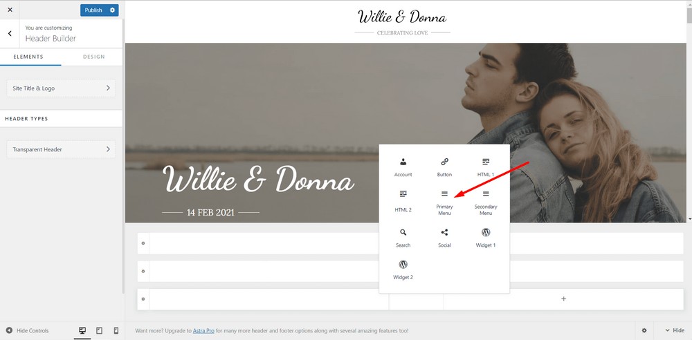Switch to desktop preview mode
692x340 pixels.
tap(82, 331)
